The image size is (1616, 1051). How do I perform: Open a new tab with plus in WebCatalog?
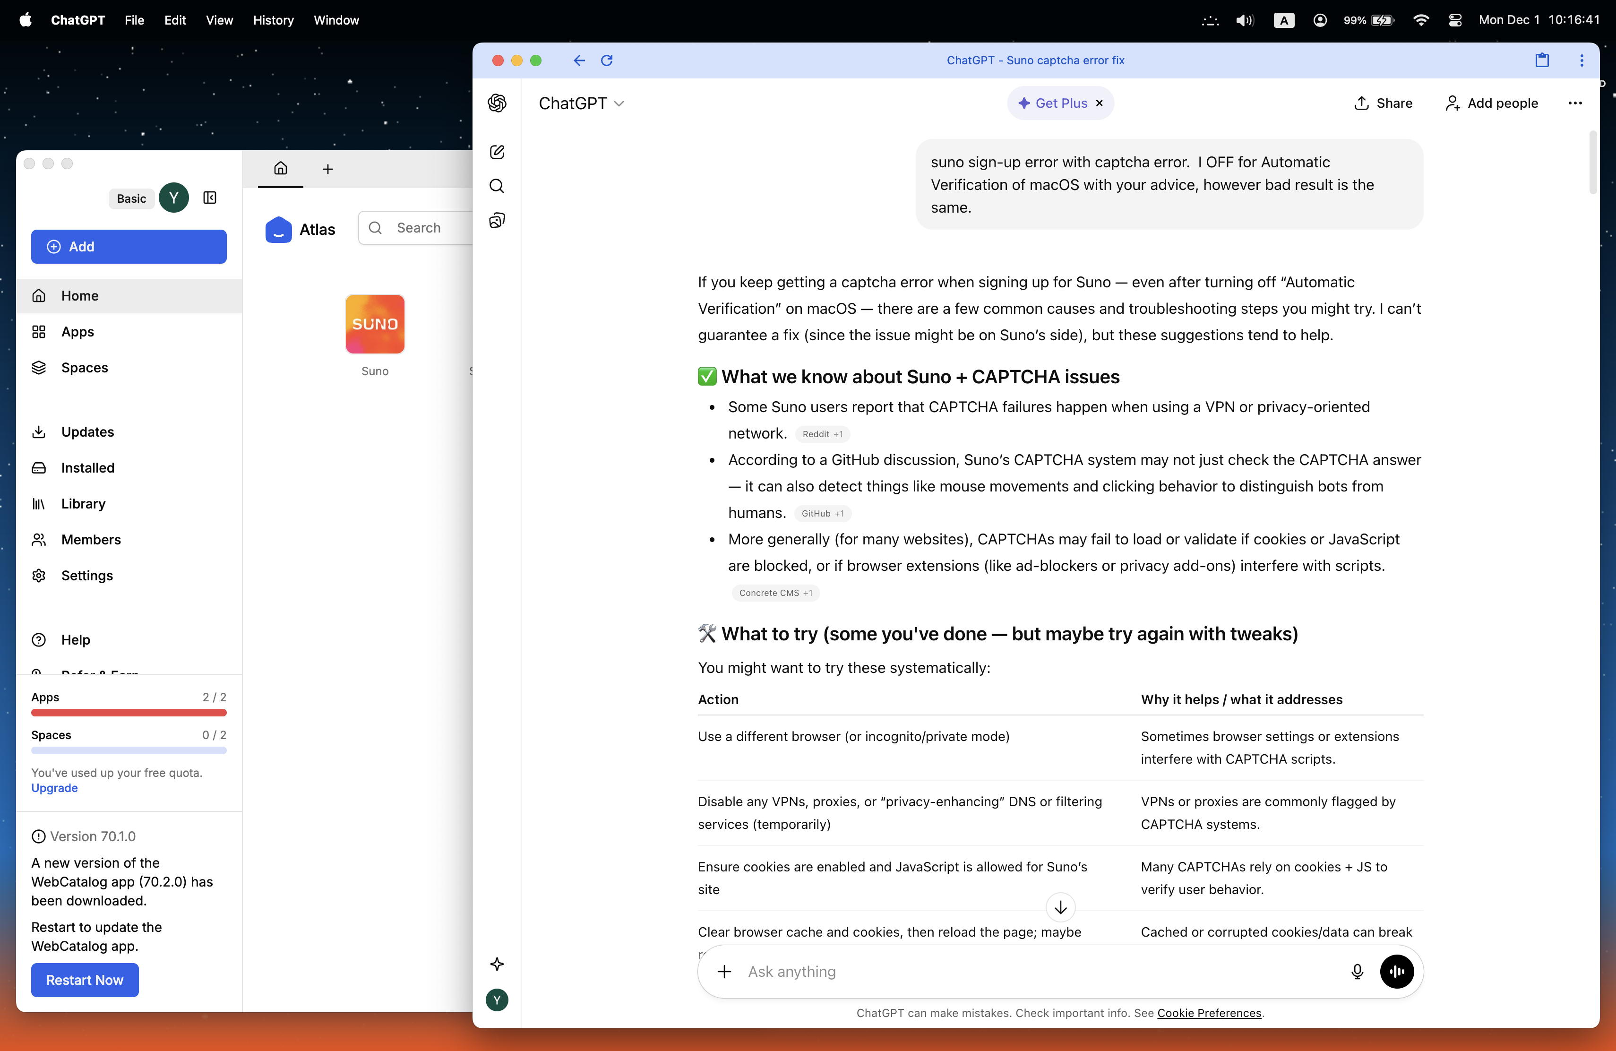328,169
